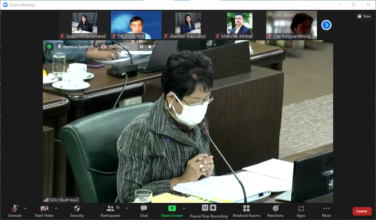The width and height of the screenshot is (376, 220).
Task: Click the muted mic icon on JiyapornSriboonrawd
Action: pos(62,36)
